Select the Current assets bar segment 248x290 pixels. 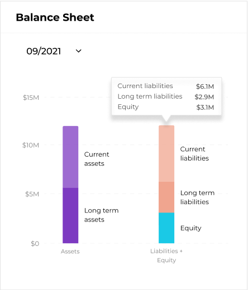click(70, 157)
